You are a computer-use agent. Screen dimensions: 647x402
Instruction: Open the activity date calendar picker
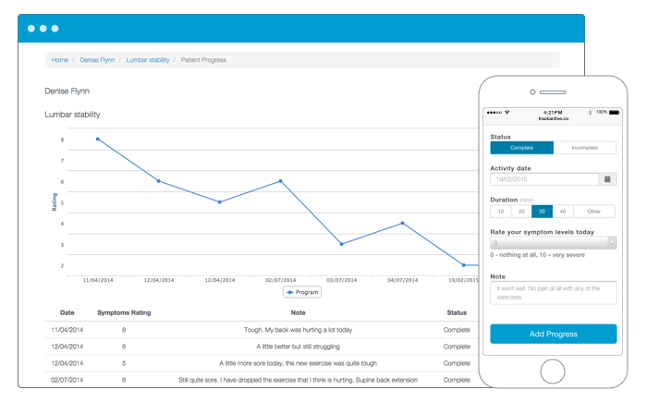[x=607, y=179]
